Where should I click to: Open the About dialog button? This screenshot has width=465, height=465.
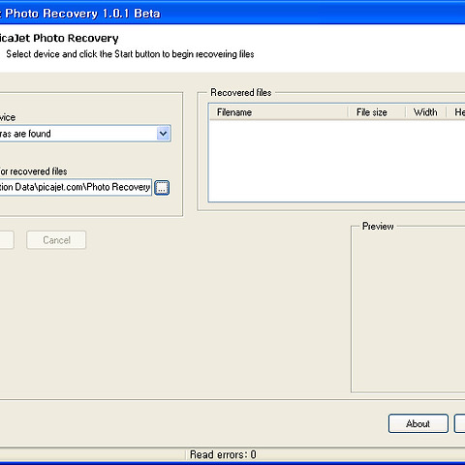coord(418,423)
